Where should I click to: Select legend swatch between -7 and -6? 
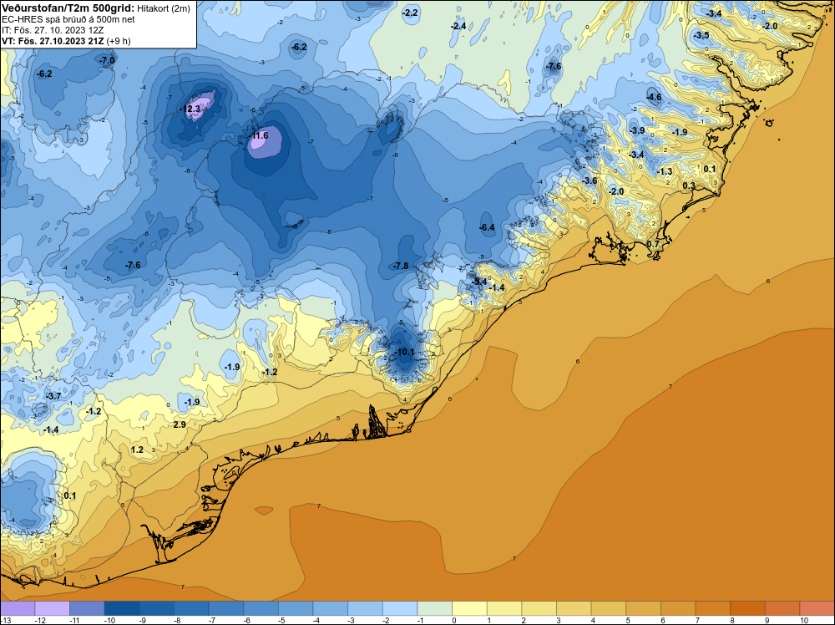point(225,608)
